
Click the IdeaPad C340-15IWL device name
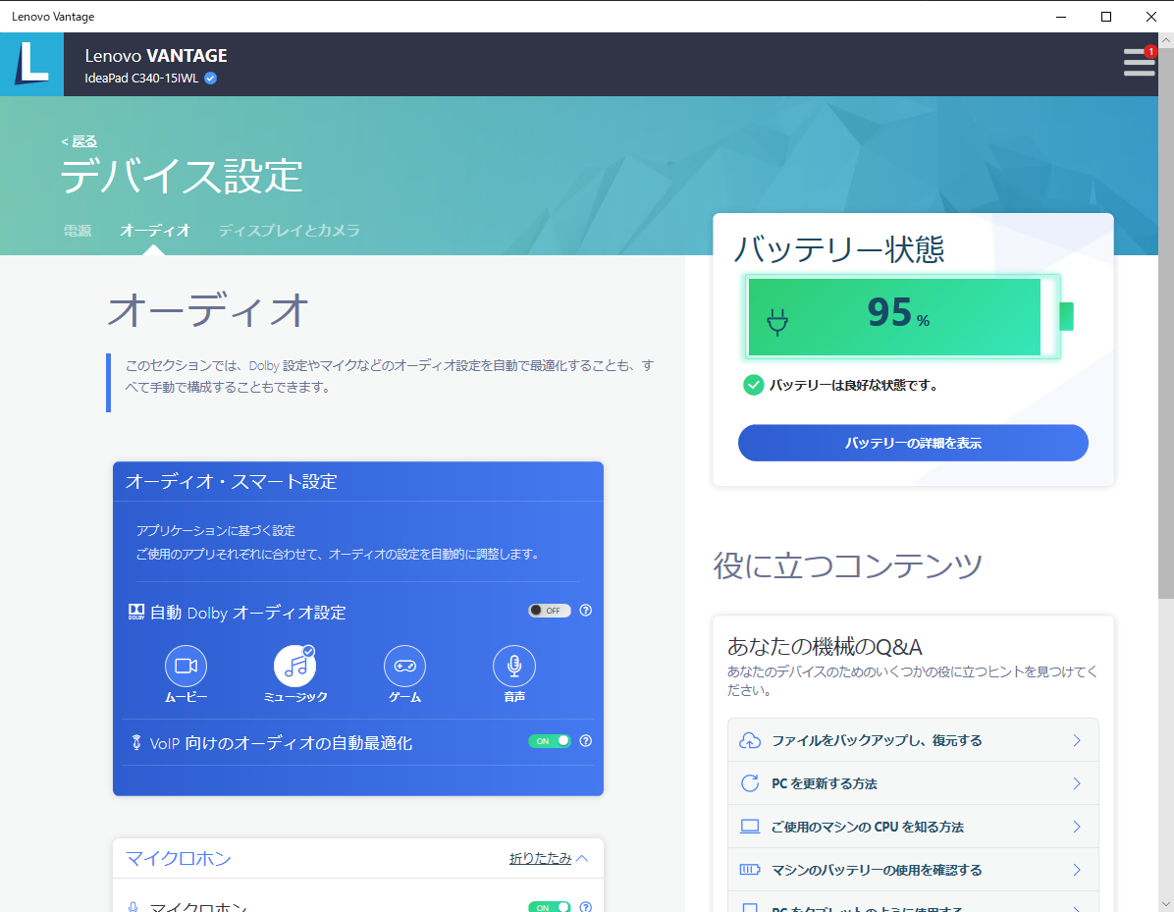(x=141, y=78)
